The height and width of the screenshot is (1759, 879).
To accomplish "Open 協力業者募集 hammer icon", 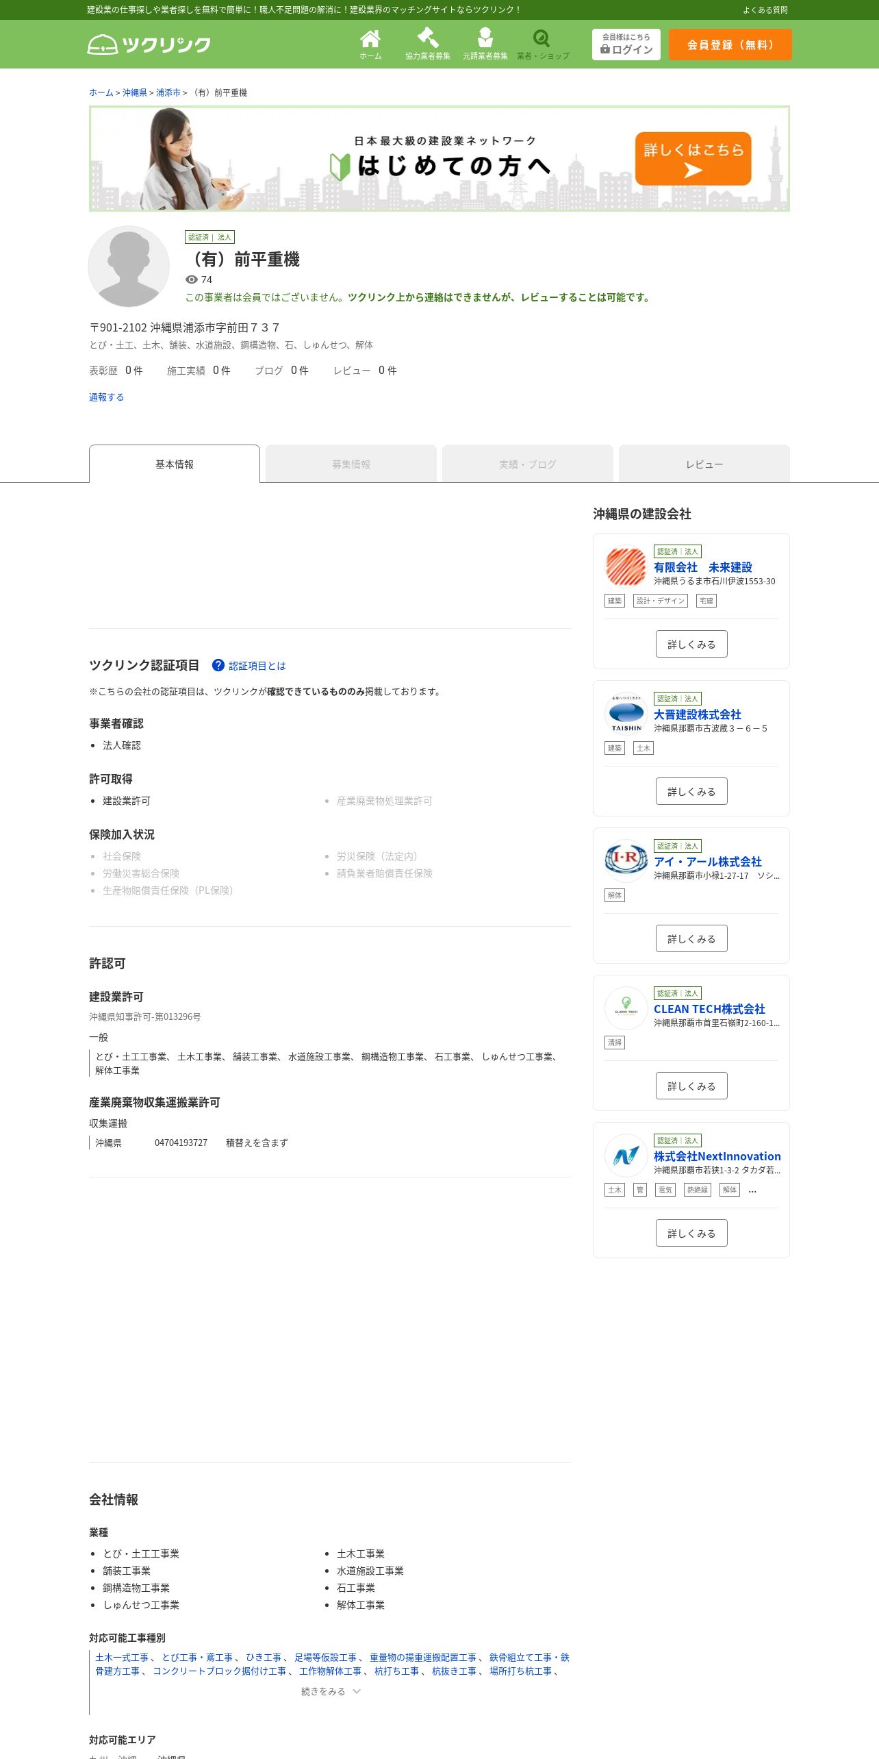I will [428, 45].
